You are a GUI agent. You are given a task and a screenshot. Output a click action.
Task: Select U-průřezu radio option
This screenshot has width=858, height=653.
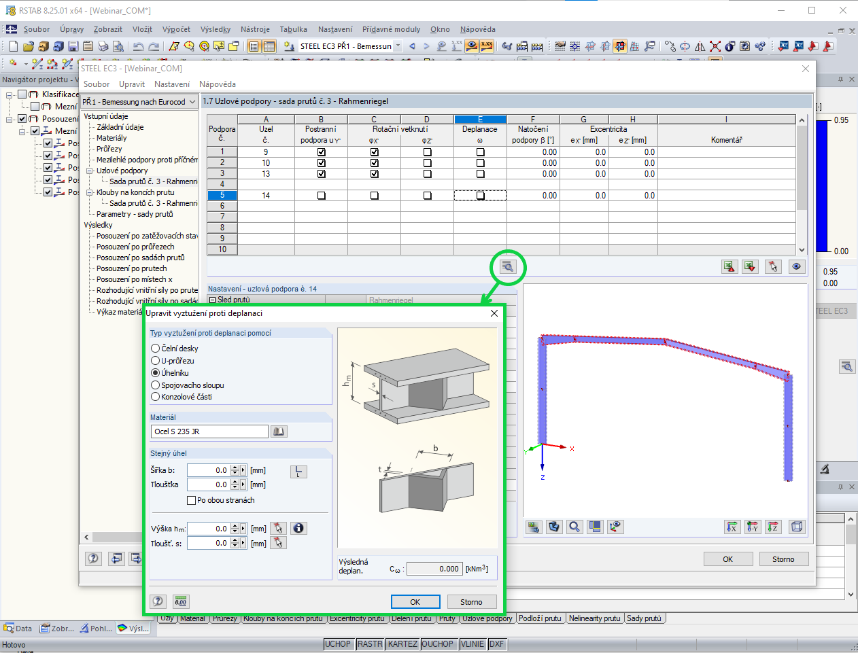click(155, 361)
